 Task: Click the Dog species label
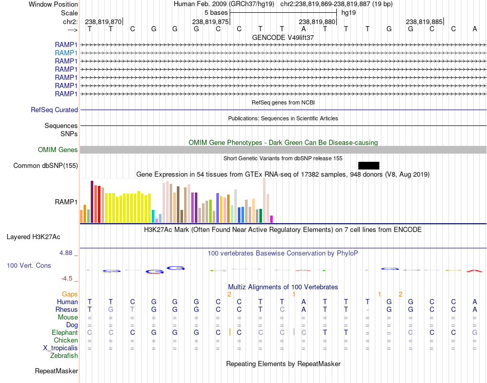72,325
